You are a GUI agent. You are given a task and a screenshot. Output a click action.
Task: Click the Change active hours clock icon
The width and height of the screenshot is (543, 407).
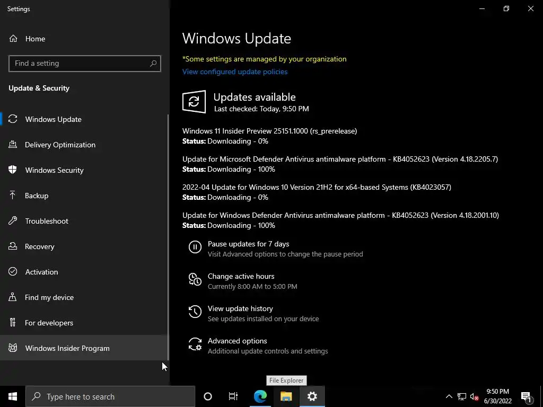coord(195,279)
